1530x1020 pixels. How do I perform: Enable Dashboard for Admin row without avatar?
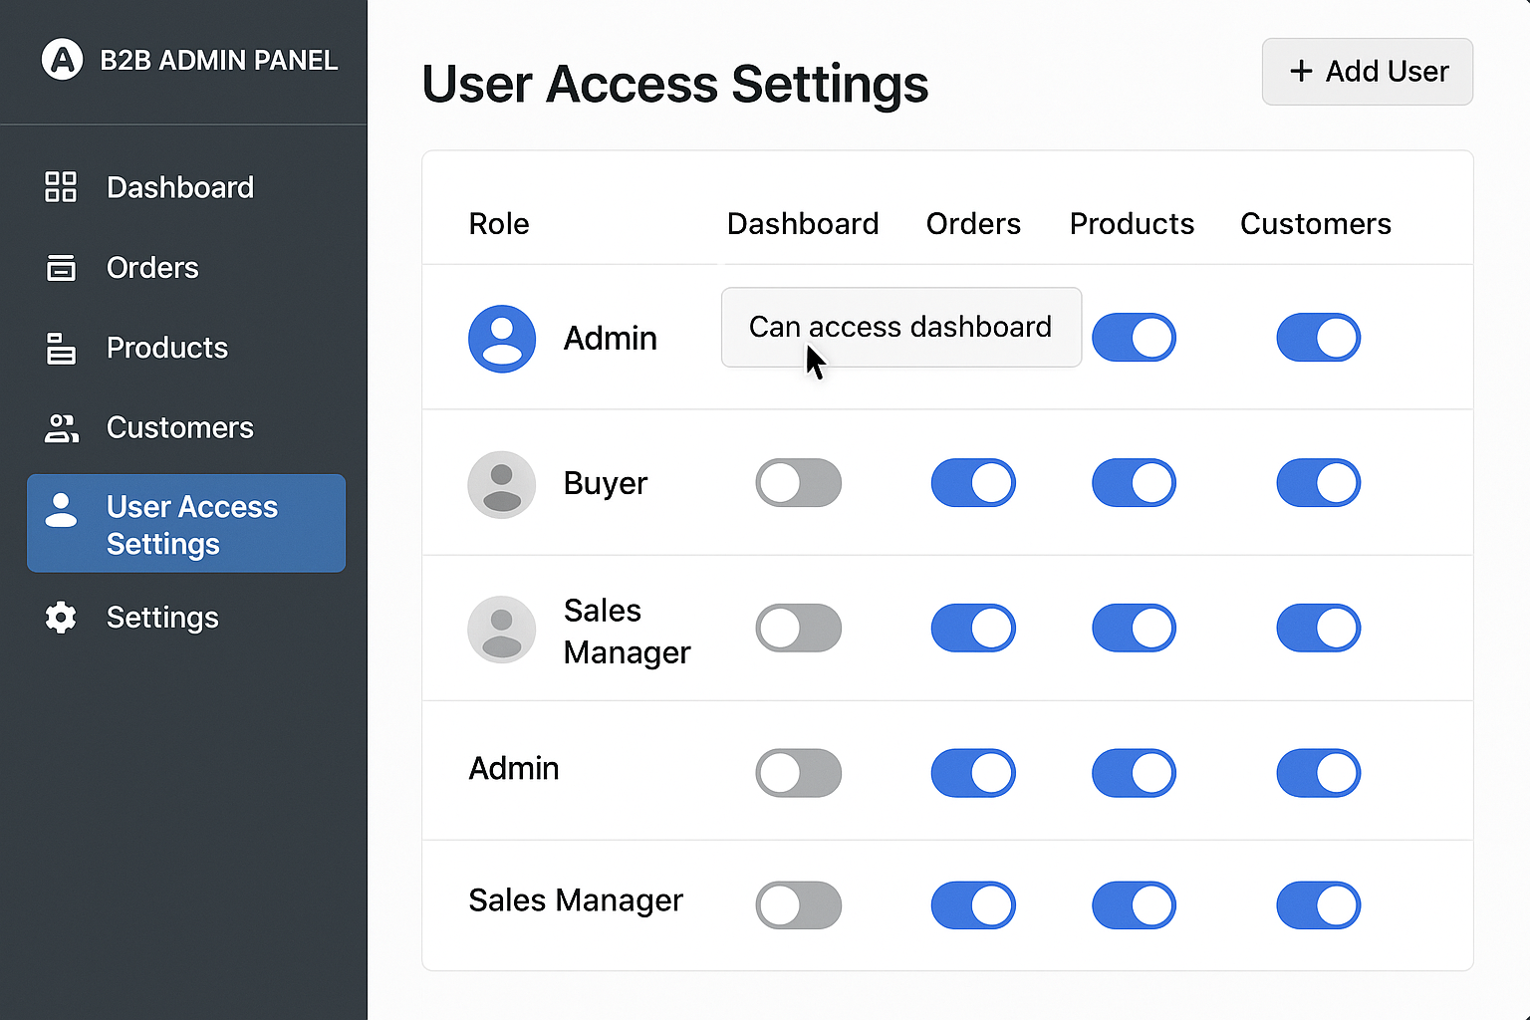[x=798, y=774]
